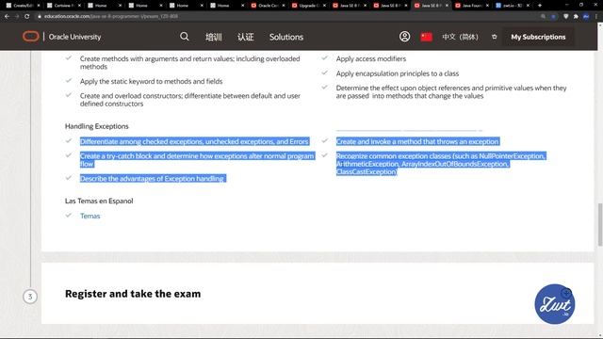Screen dimensions: 603x339
Task: Click the Oracle logo icon
Action: [x=31, y=37]
